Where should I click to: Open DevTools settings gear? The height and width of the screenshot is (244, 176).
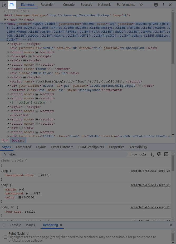tap(156, 5)
